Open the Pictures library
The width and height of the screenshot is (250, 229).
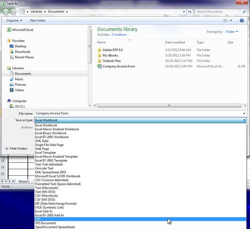pyautogui.click(x=18, y=85)
